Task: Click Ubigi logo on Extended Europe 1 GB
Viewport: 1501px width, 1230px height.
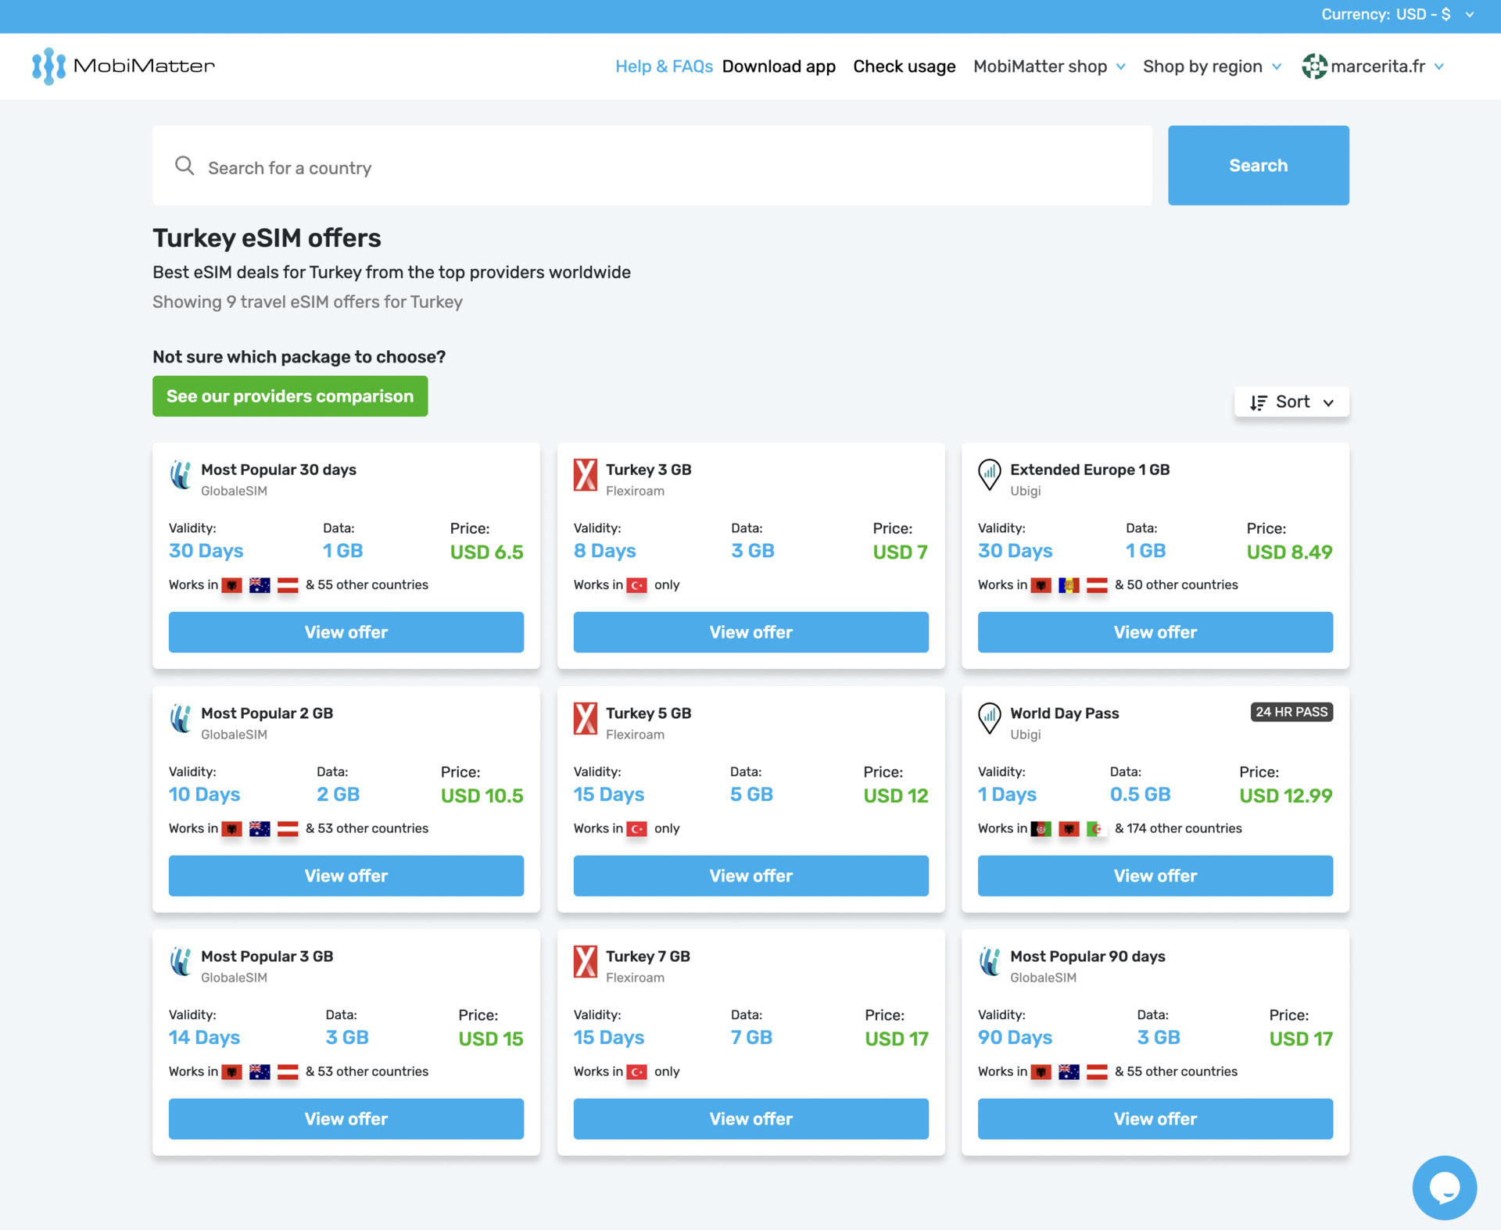Action: pyautogui.click(x=990, y=475)
